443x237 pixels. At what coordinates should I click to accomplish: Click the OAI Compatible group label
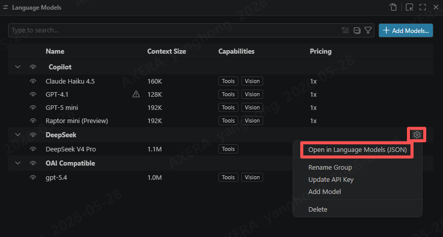70,163
